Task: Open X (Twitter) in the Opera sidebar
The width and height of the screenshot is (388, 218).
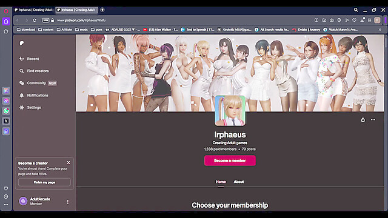Action: click(6, 121)
